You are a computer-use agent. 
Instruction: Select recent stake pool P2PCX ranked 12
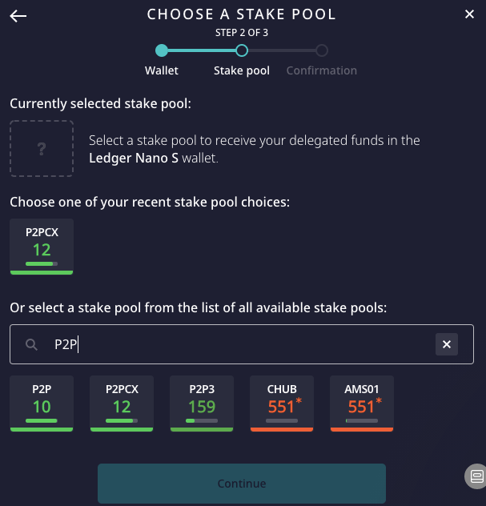coord(42,246)
